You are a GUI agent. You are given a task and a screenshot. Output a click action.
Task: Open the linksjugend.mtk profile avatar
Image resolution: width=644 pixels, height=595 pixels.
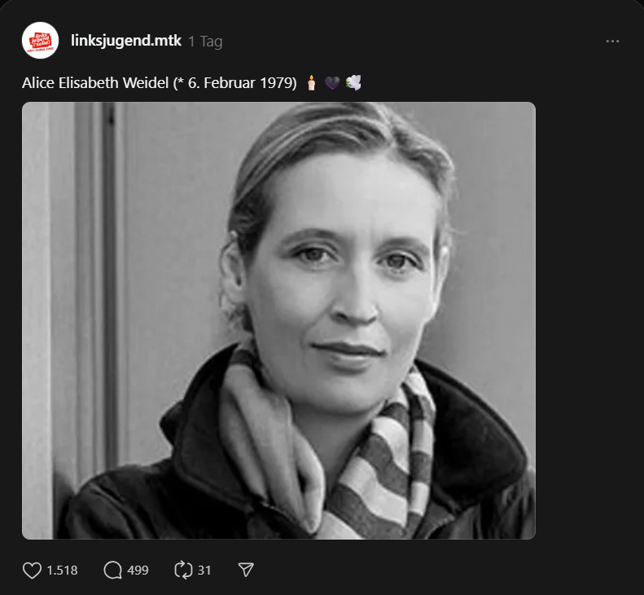tap(40, 40)
